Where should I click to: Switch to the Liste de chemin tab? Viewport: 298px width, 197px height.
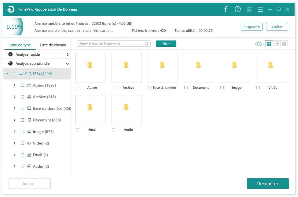click(x=53, y=45)
